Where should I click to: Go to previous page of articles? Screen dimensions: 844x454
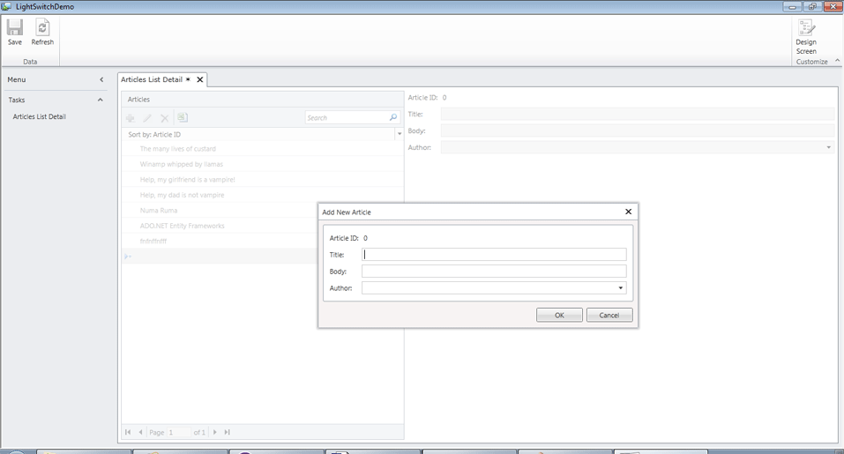tap(140, 432)
